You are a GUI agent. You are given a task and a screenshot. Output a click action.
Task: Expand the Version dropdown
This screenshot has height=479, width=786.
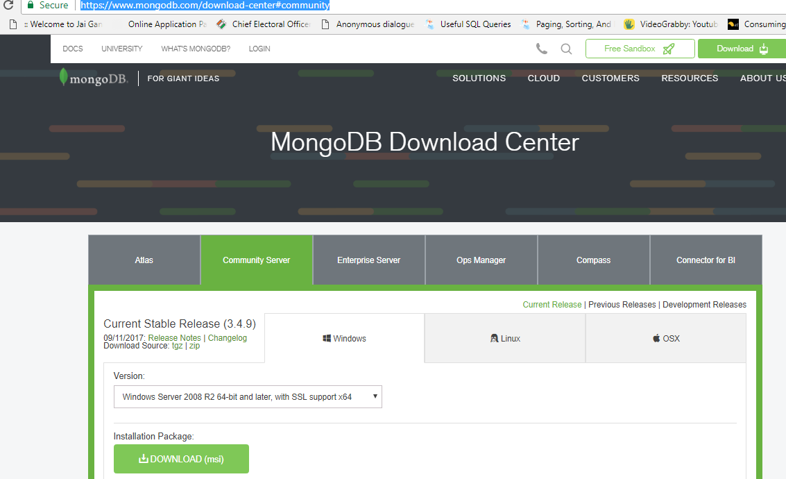point(248,397)
